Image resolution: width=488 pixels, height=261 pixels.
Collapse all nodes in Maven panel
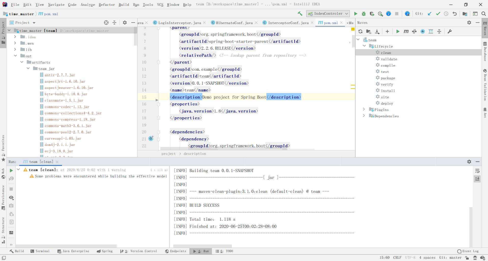(439, 31)
